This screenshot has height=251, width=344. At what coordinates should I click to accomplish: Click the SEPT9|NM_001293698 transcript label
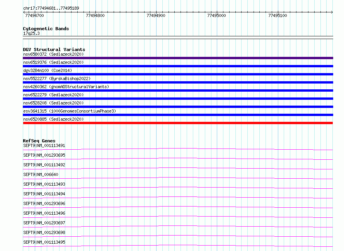click(x=44, y=232)
